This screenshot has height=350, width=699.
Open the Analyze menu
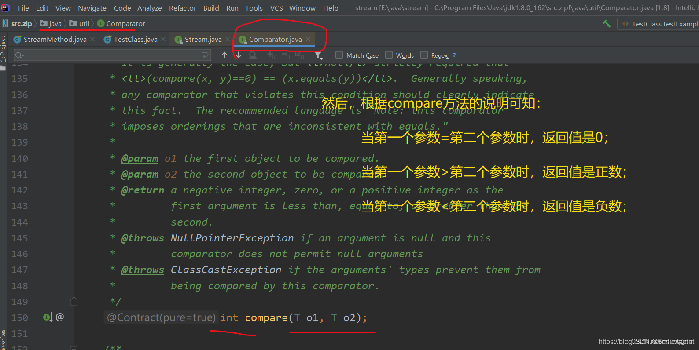point(150,8)
